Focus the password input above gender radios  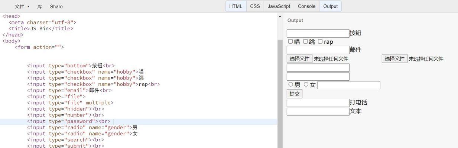pyautogui.click(x=318, y=77)
